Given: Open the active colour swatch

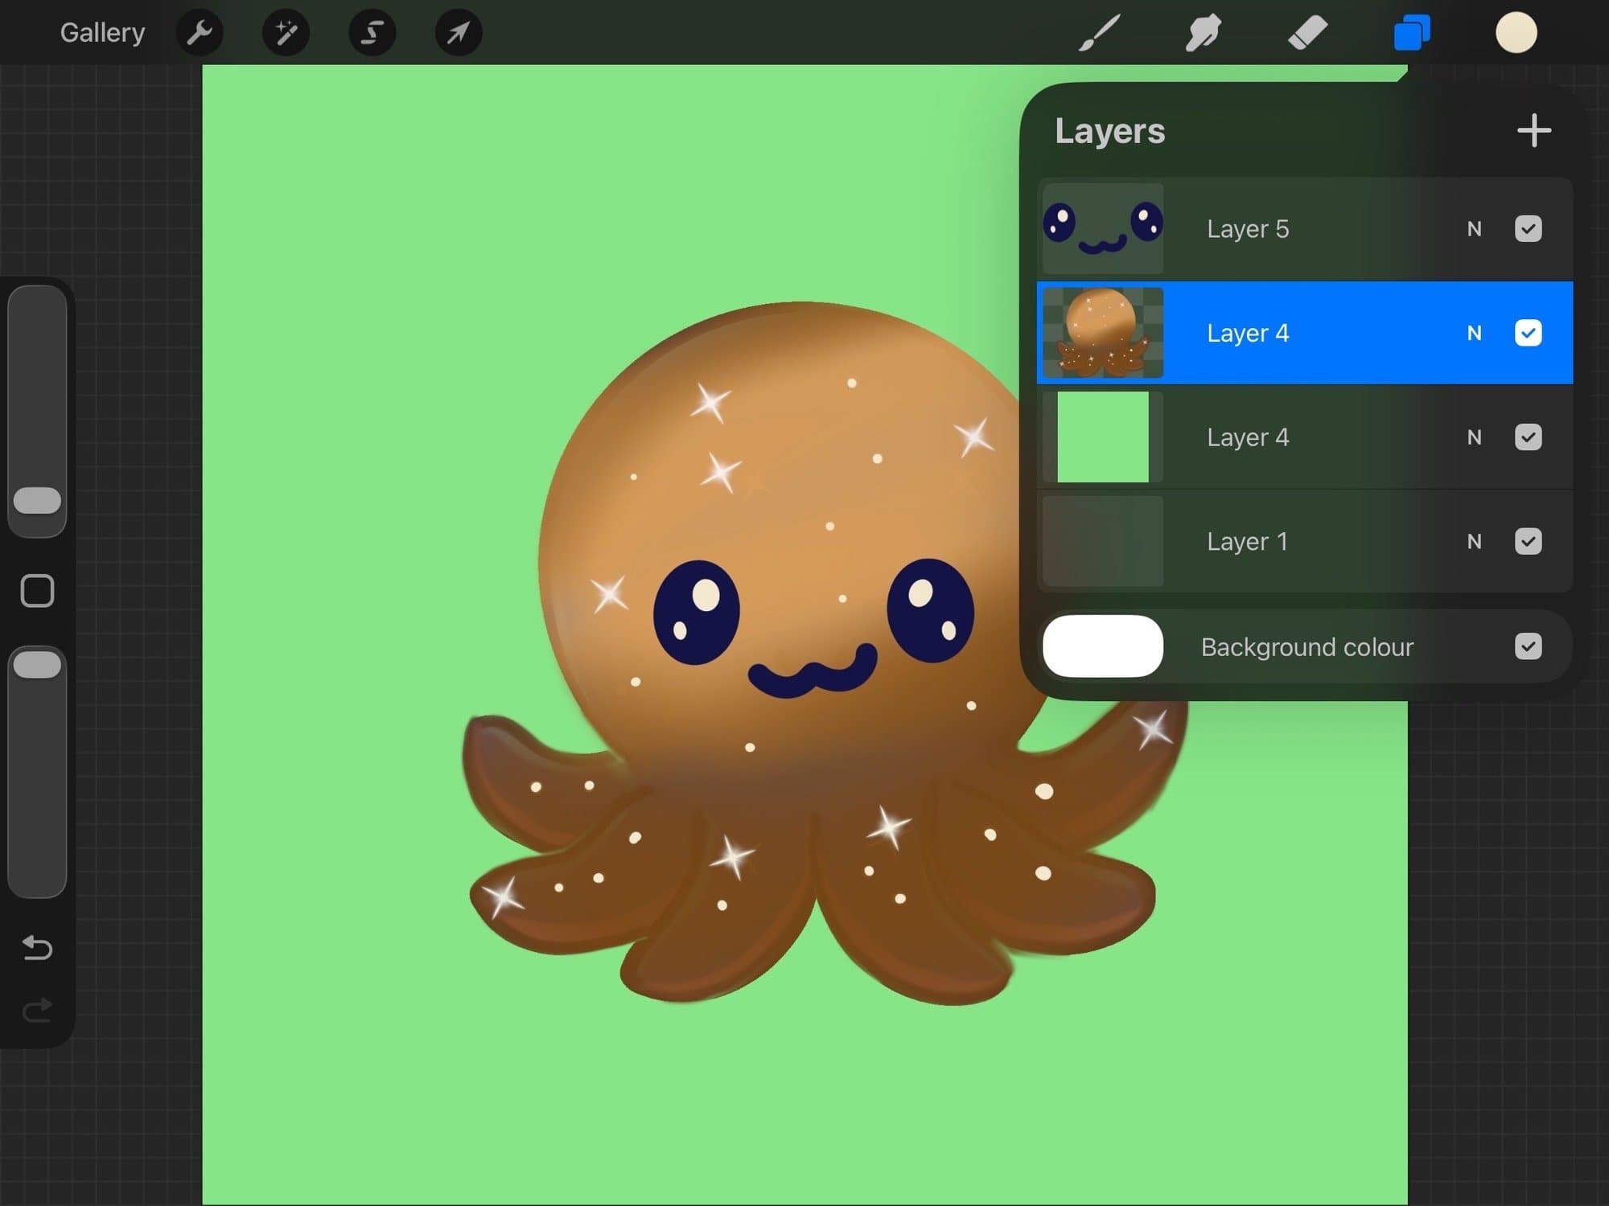Looking at the screenshot, I should pyautogui.click(x=1516, y=33).
